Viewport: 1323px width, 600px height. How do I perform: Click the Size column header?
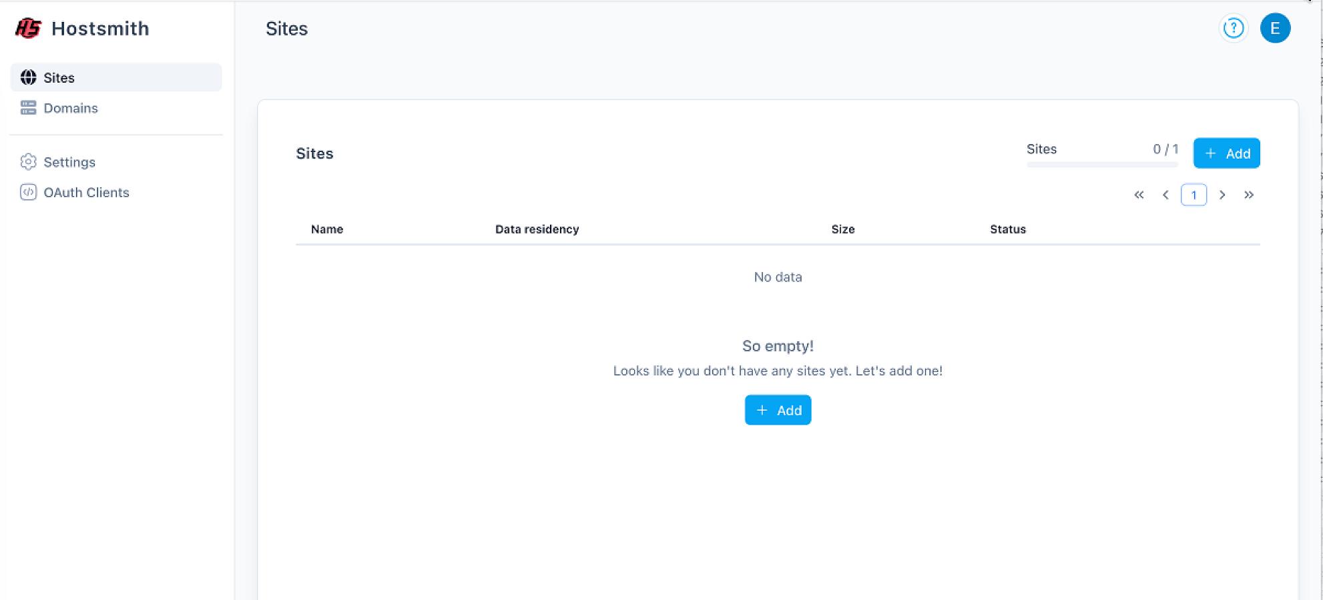pyautogui.click(x=843, y=229)
